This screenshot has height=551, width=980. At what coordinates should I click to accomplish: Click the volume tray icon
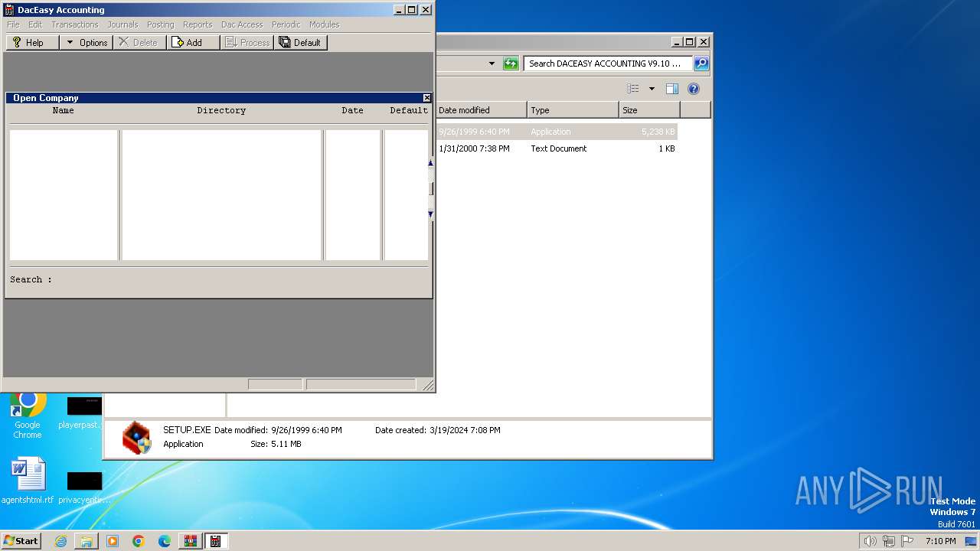coord(870,541)
